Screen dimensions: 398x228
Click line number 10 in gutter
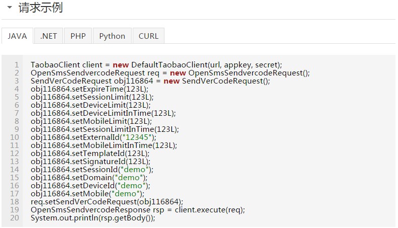click(x=15, y=137)
